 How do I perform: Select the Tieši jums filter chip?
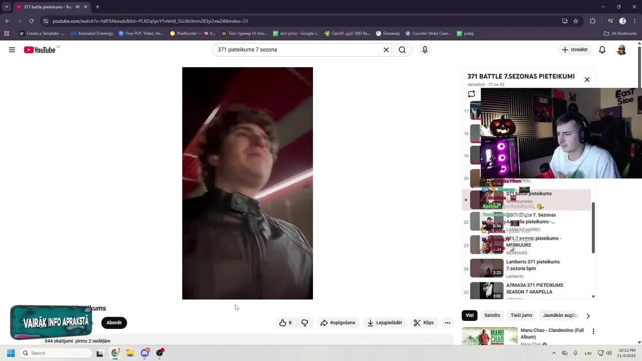coord(521,315)
